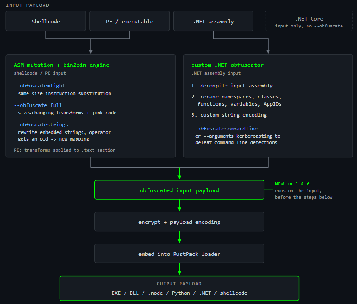Click 'functions, variables, AppIDs' line
The width and height of the screenshot is (357, 304).
239,104
